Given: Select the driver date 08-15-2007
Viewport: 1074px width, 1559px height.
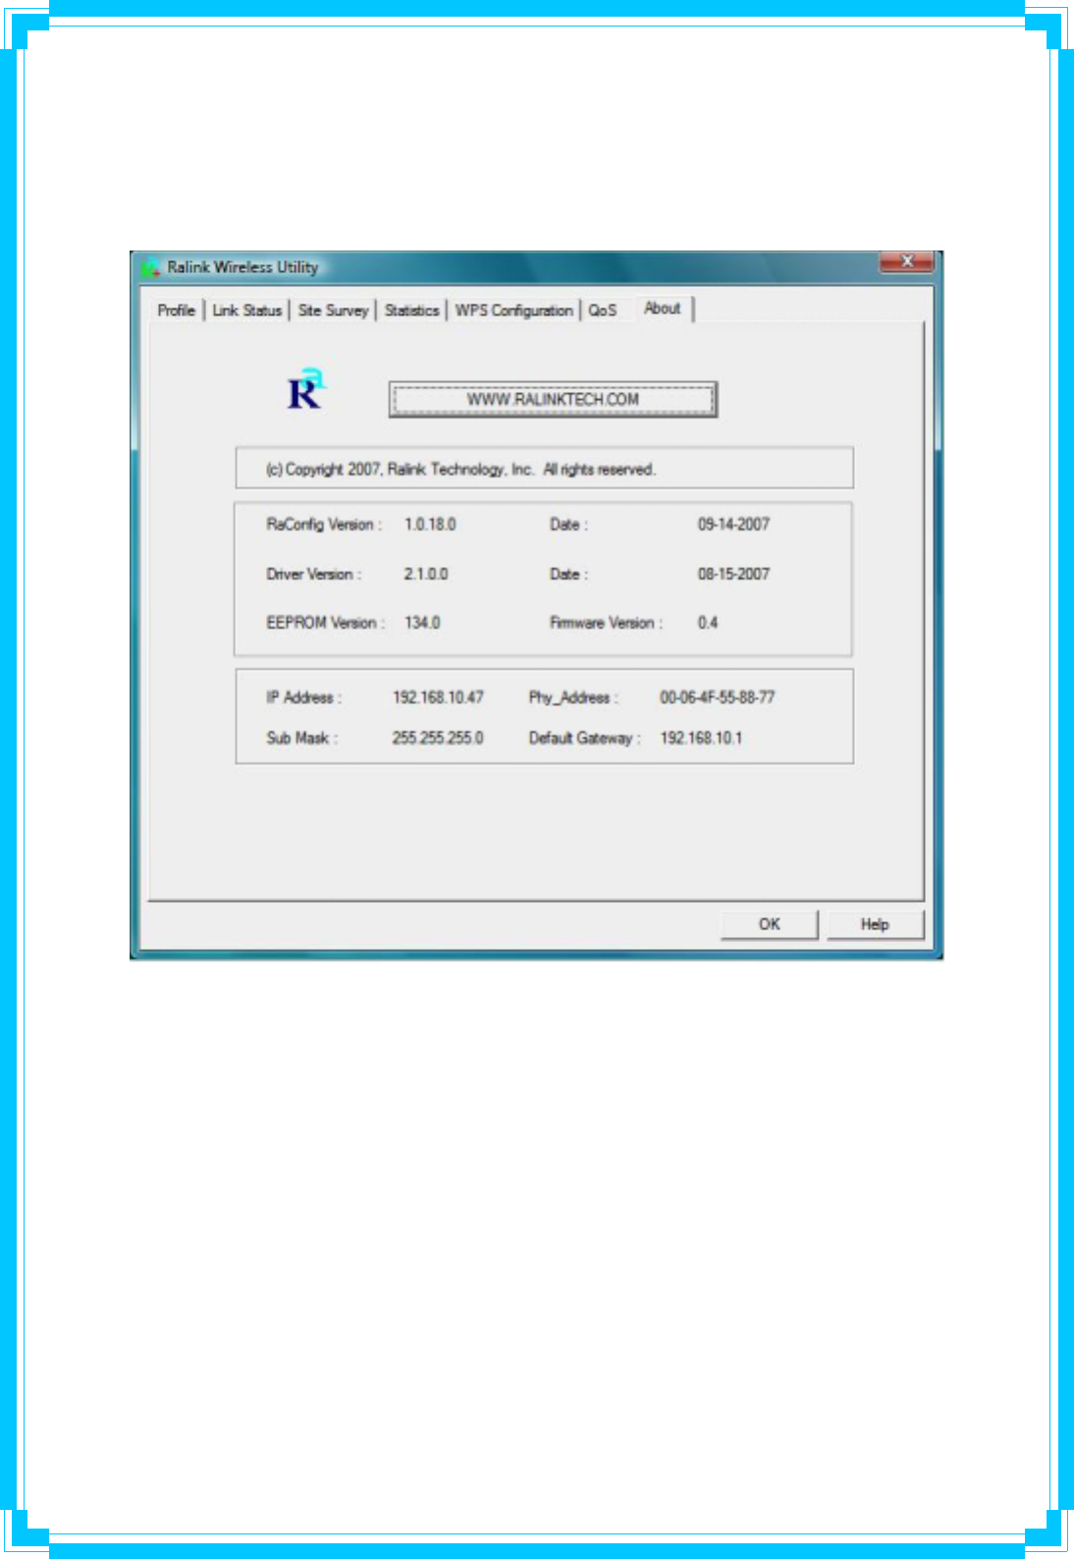Looking at the screenshot, I should tap(733, 574).
